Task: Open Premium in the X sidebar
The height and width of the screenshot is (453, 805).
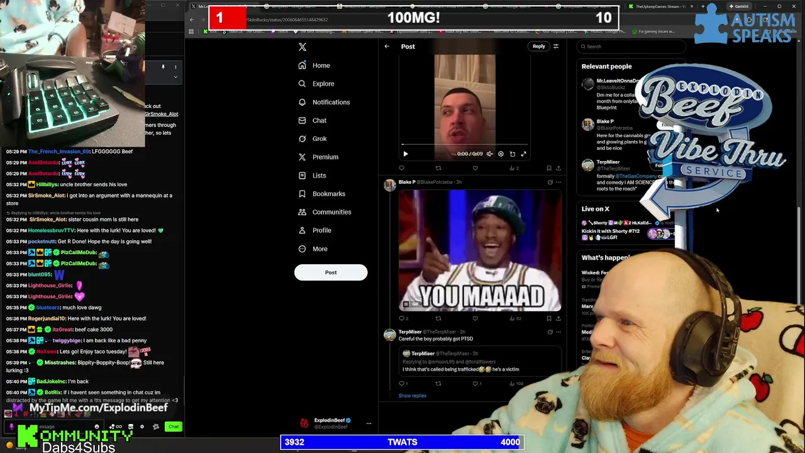Action: [x=318, y=157]
